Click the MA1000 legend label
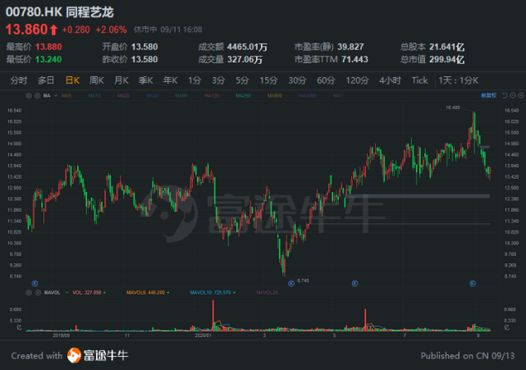This screenshot has width=526, height=370. point(308,96)
